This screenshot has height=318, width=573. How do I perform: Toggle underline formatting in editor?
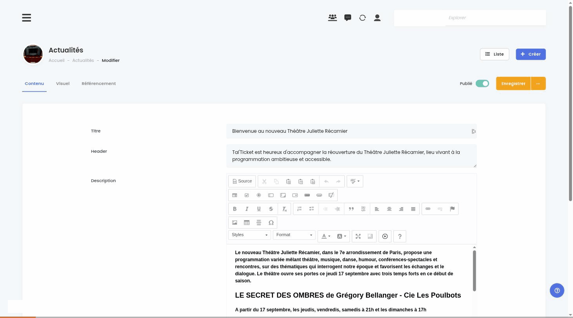[259, 209]
